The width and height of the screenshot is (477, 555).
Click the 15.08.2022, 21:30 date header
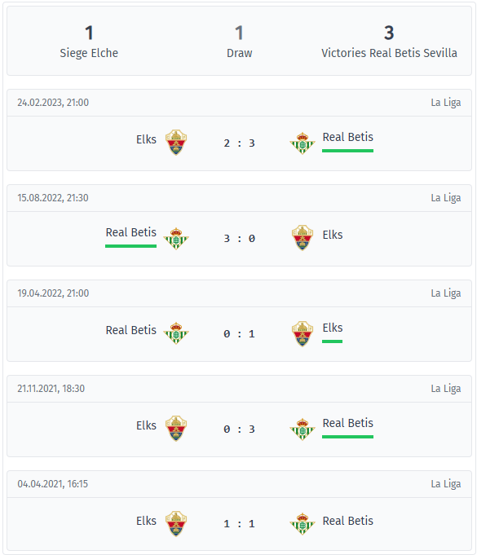53,198
